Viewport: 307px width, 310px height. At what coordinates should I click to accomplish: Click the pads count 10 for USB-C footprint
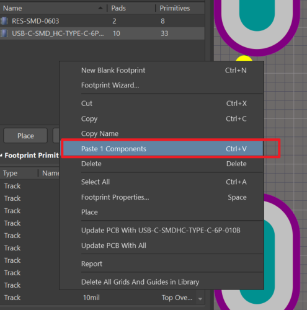coord(117,33)
